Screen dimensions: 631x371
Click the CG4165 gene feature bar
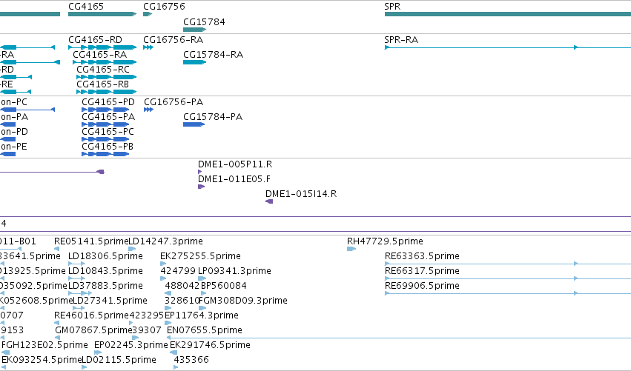tap(102, 14)
